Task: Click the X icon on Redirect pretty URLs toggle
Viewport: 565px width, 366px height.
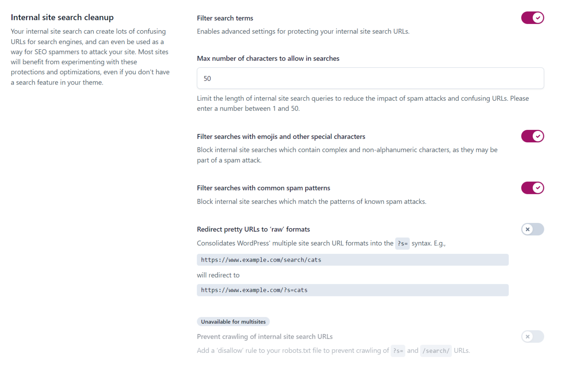Action: [x=528, y=229]
